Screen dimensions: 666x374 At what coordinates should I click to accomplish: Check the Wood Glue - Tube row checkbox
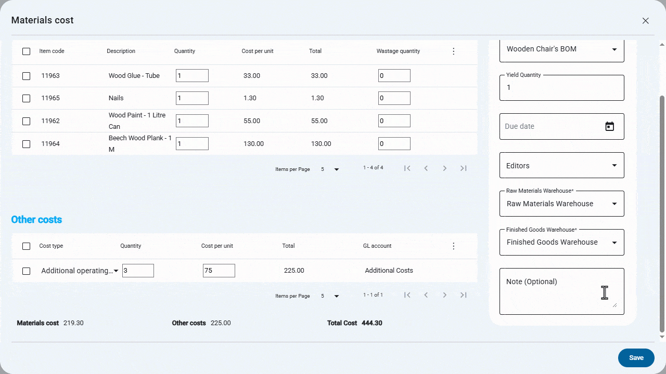coord(27,76)
